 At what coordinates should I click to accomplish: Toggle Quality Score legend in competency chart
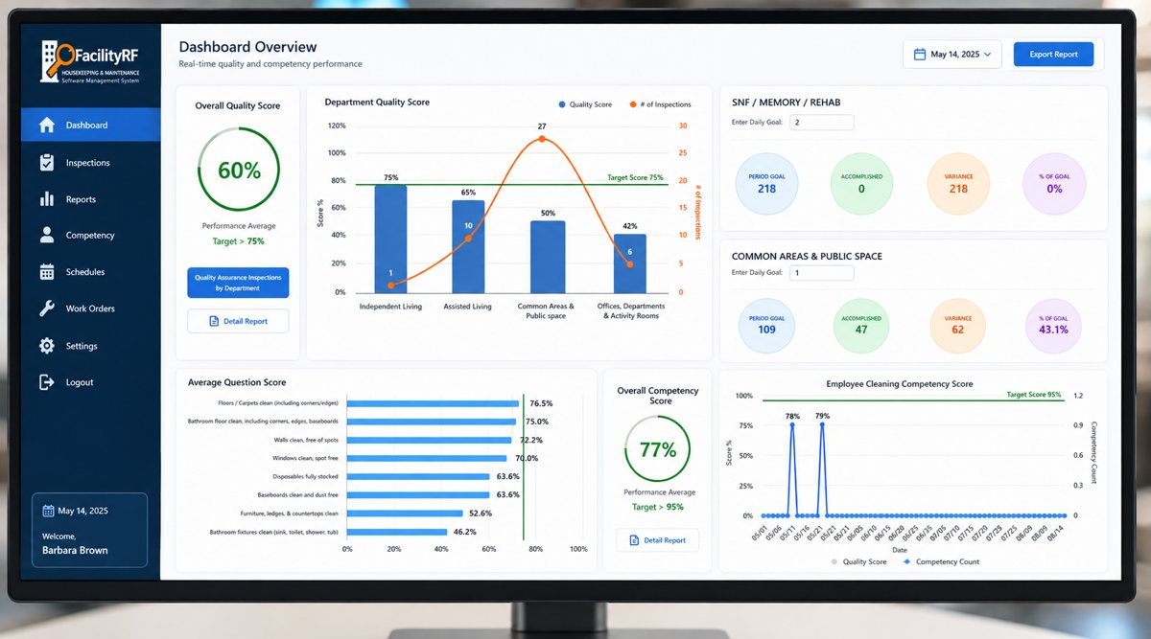click(x=858, y=561)
